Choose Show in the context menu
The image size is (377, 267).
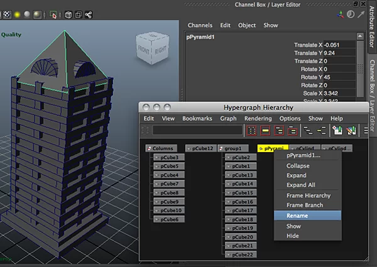(307, 226)
